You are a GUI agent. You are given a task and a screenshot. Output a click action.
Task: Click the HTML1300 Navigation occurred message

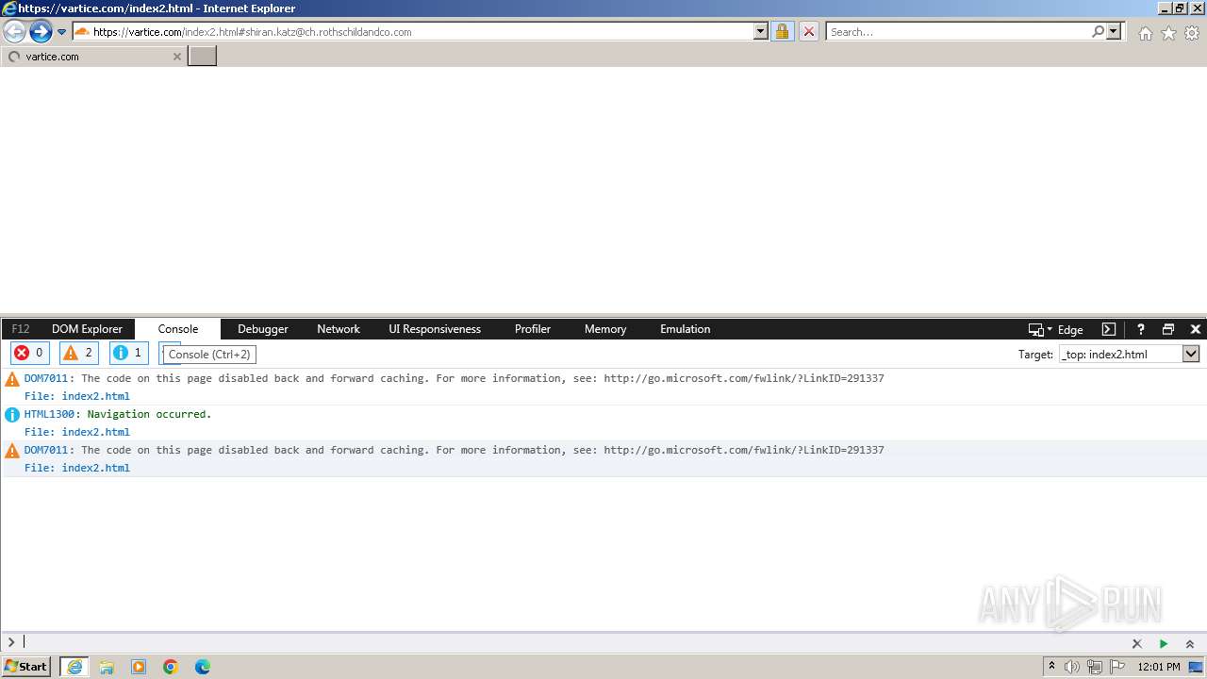coord(118,414)
